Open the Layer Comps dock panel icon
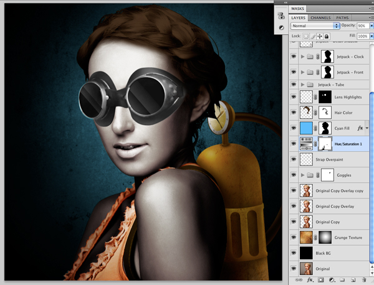This screenshot has height=285, width=374. click(281, 16)
